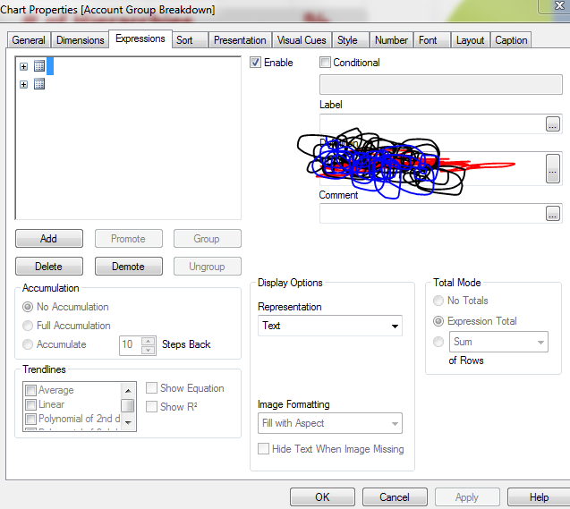Image resolution: width=570 pixels, height=509 pixels.
Task: Open the Label field ellipsis editor
Action: click(x=553, y=123)
